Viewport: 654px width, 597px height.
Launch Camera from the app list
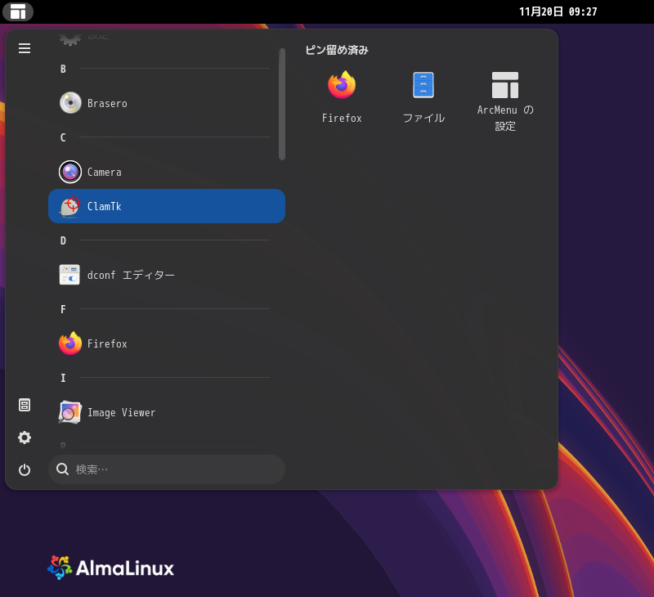pos(167,172)
